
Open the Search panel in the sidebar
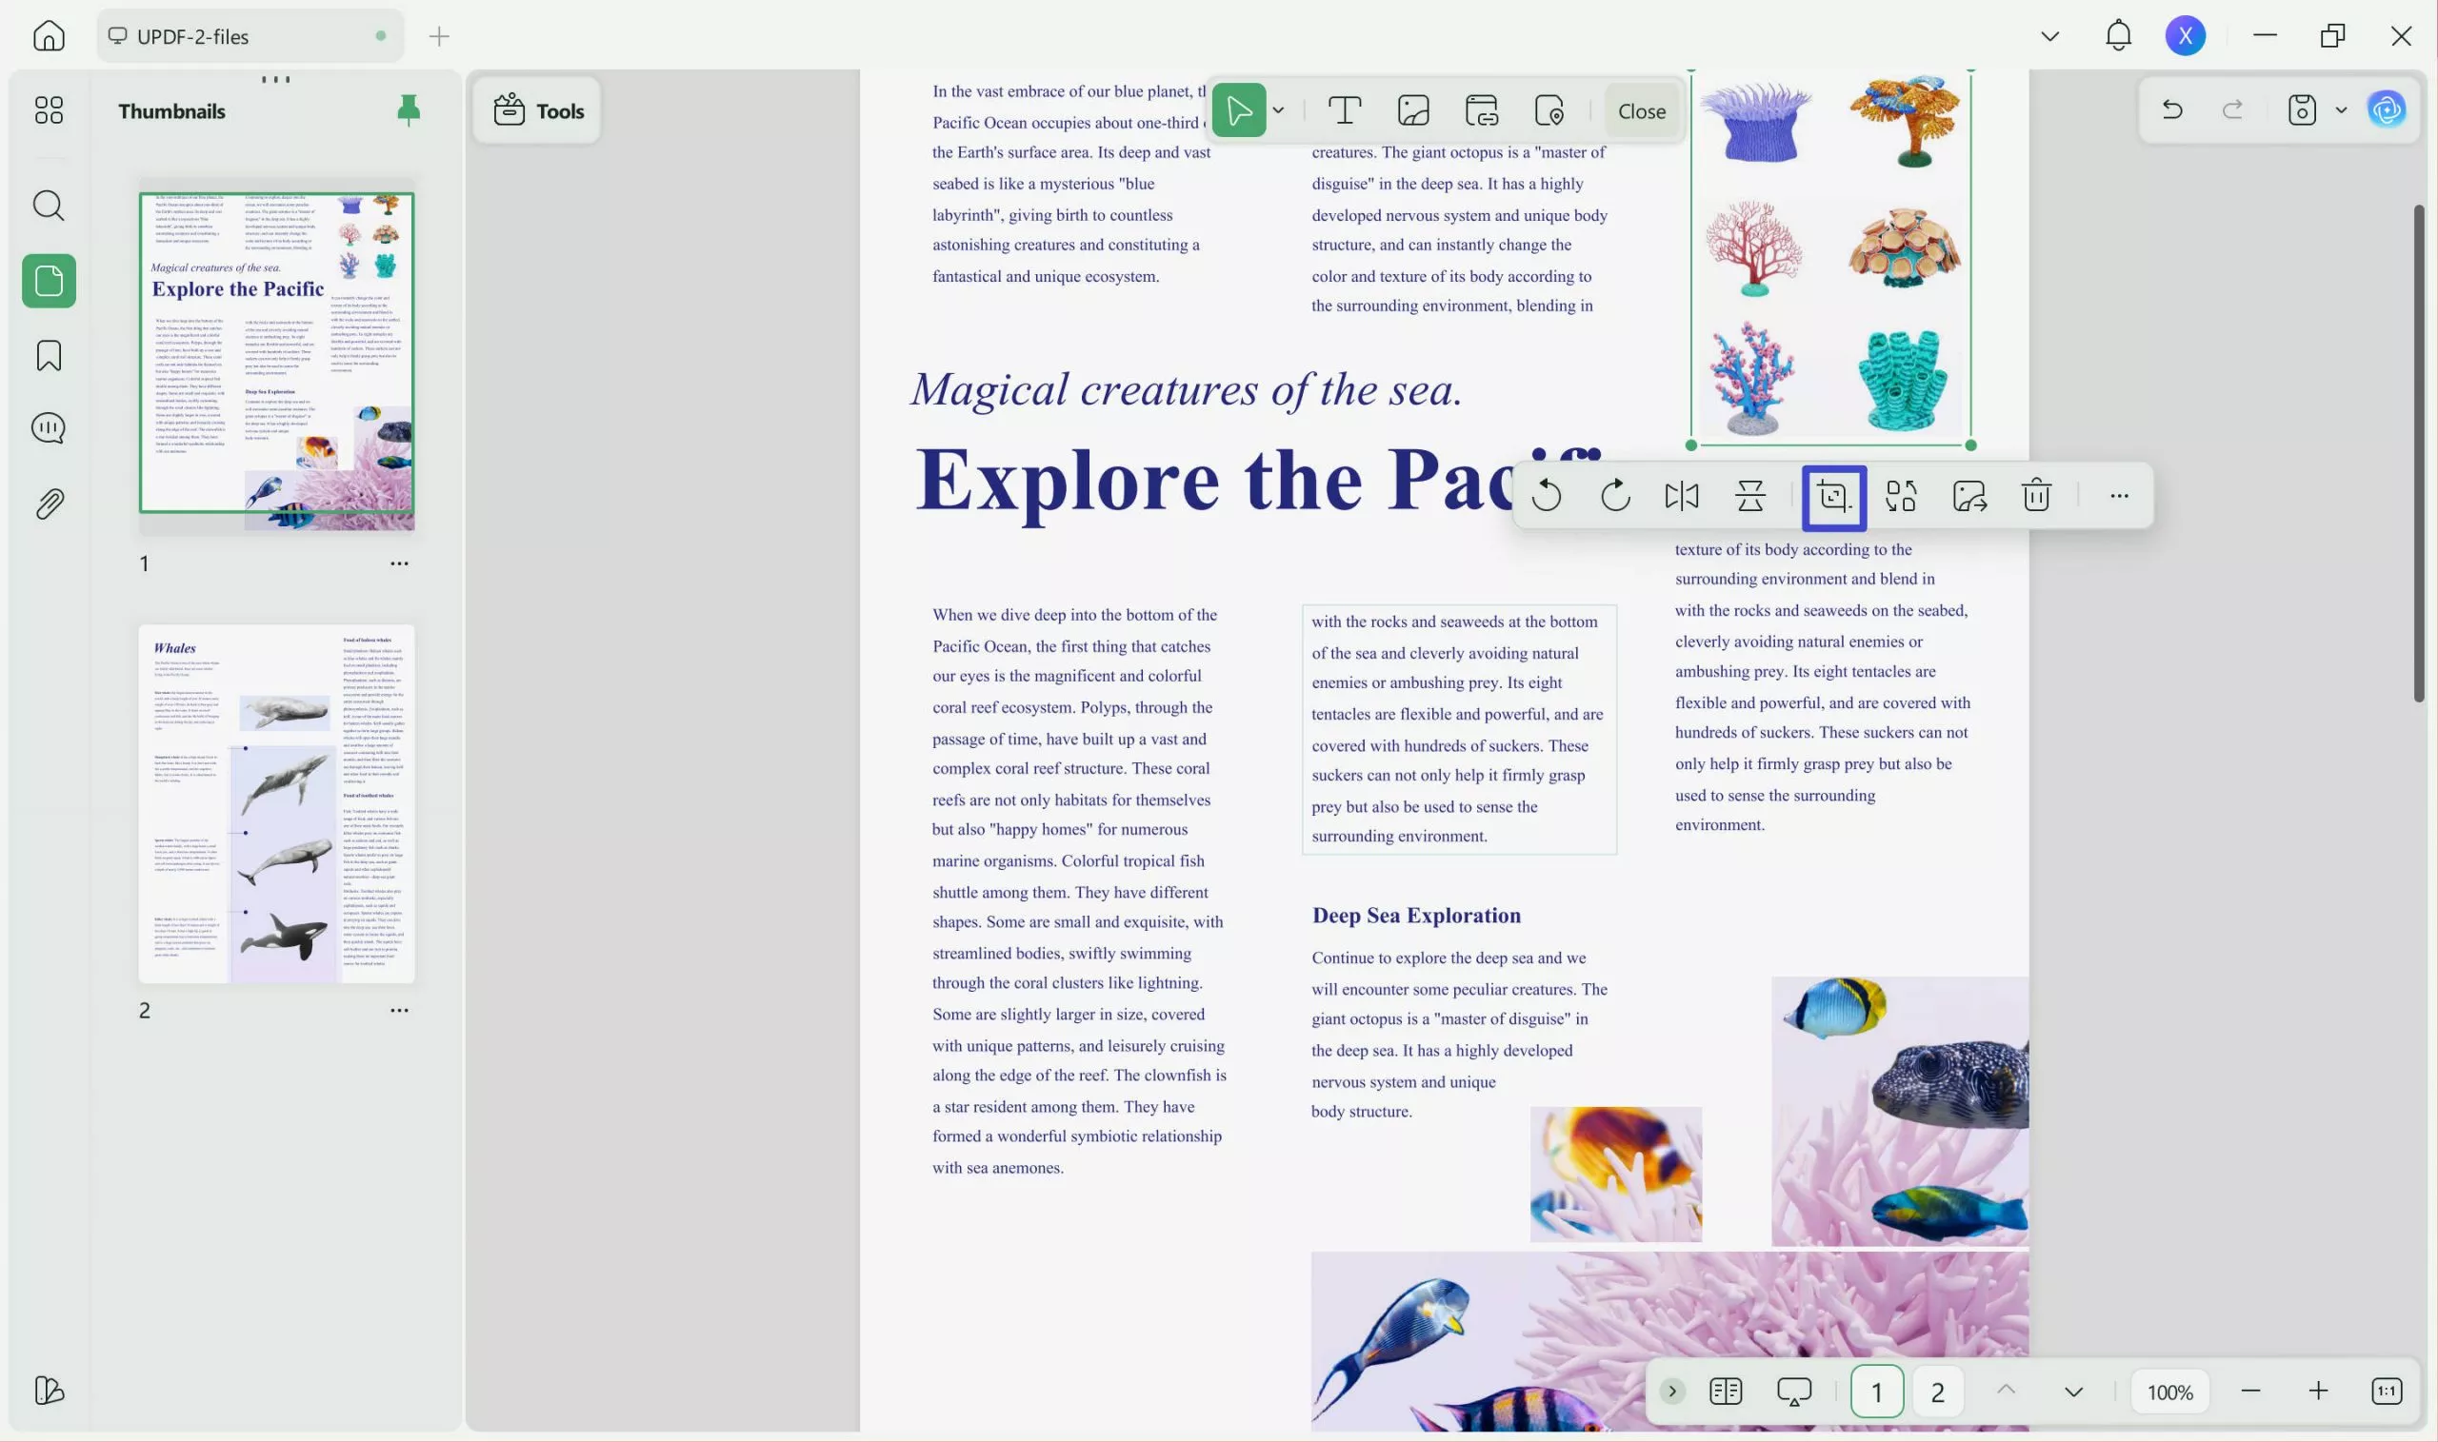48,205
